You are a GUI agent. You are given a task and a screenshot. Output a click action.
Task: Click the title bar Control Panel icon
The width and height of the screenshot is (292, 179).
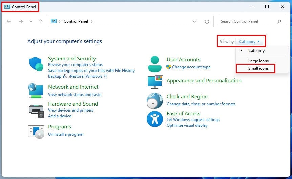(x=7, y=7)
